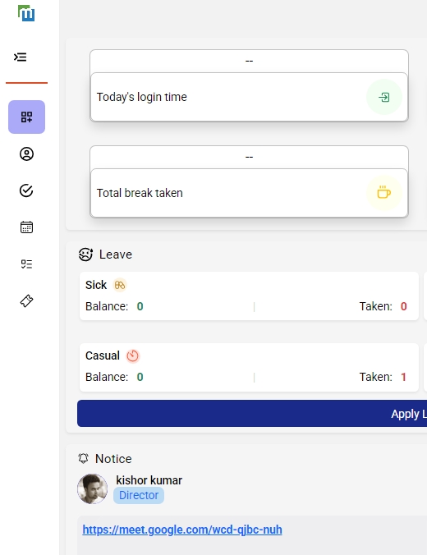Viewport: 427px width, 555px height.
Task: Click the Apply Leave button
Action: coord(252,414)
